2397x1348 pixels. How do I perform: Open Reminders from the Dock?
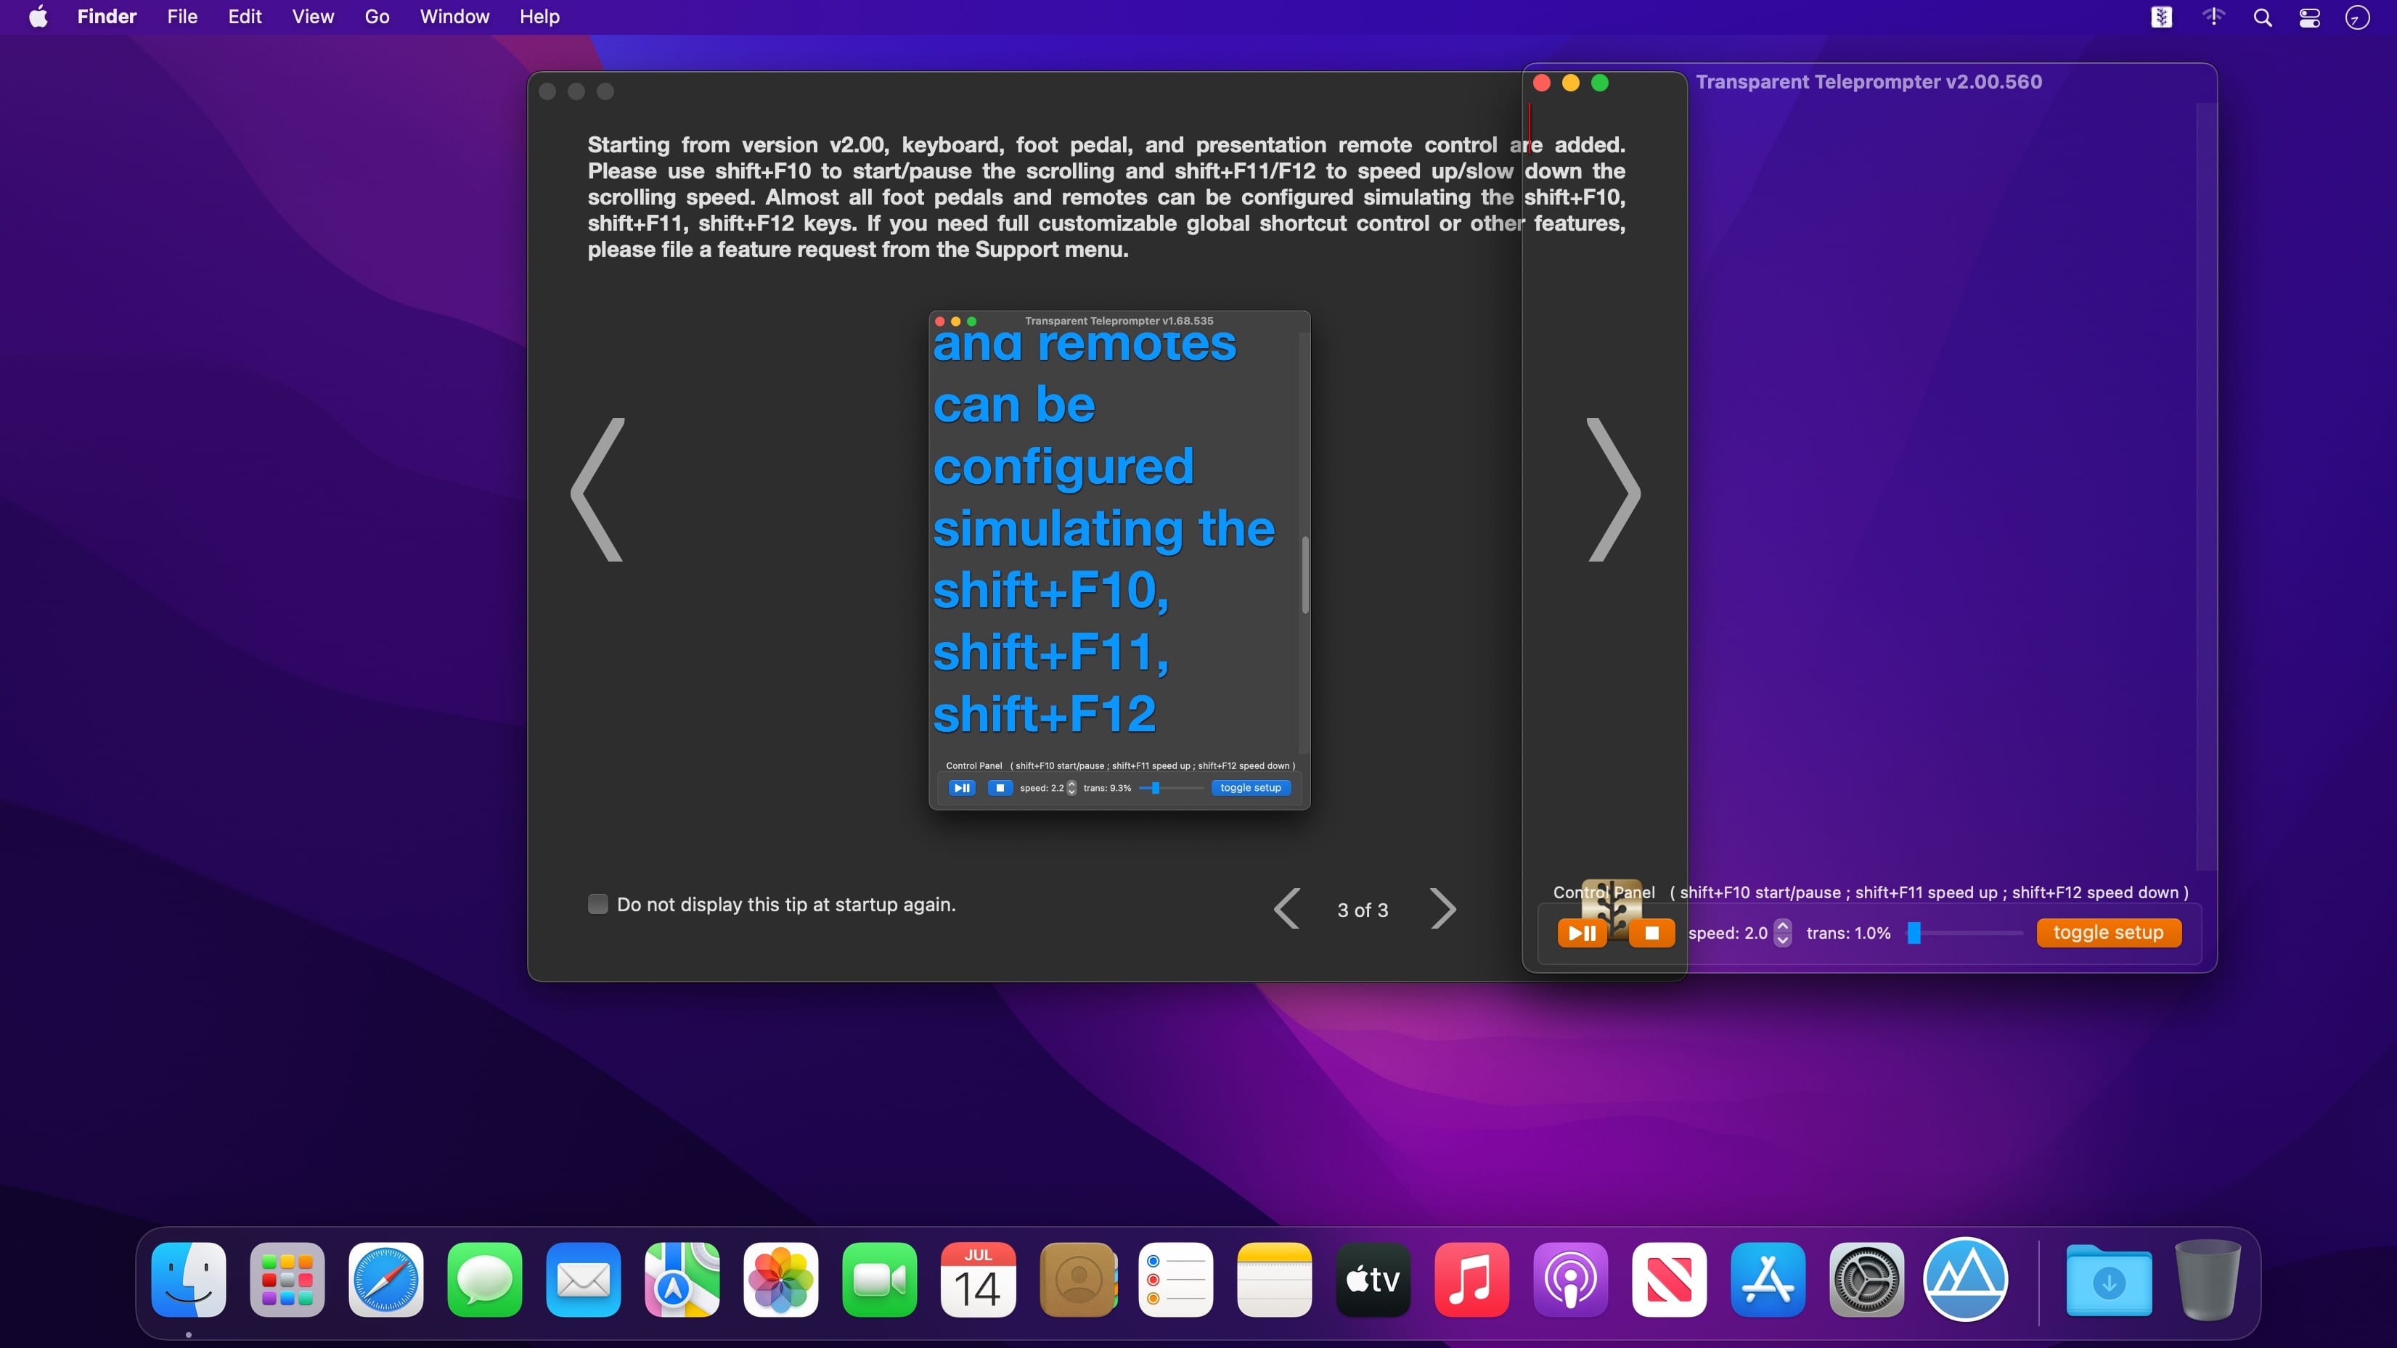(x=1176, y=1279)
